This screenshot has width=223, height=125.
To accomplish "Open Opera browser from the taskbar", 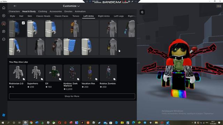I will (60, 123).
